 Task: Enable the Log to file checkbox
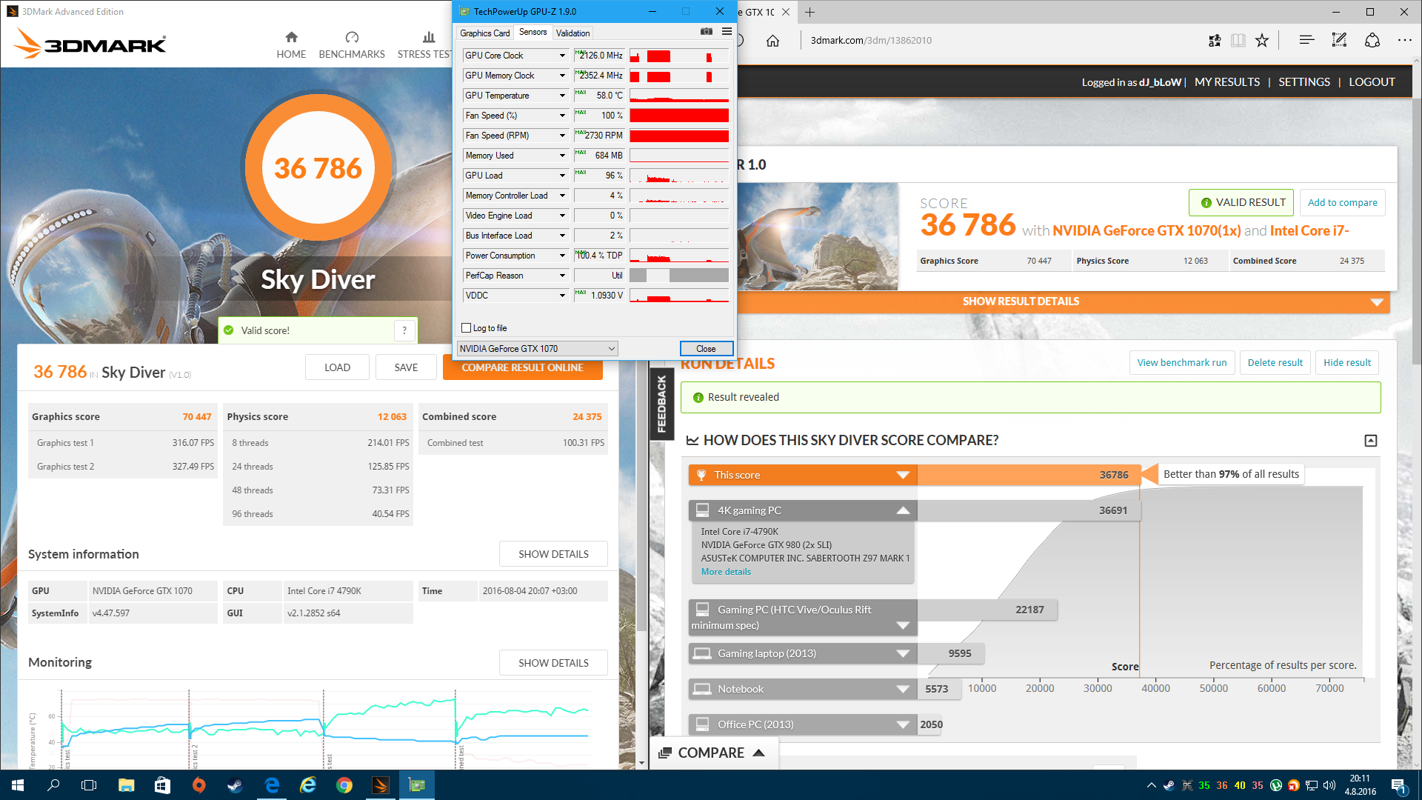click(x=466, y=328)
